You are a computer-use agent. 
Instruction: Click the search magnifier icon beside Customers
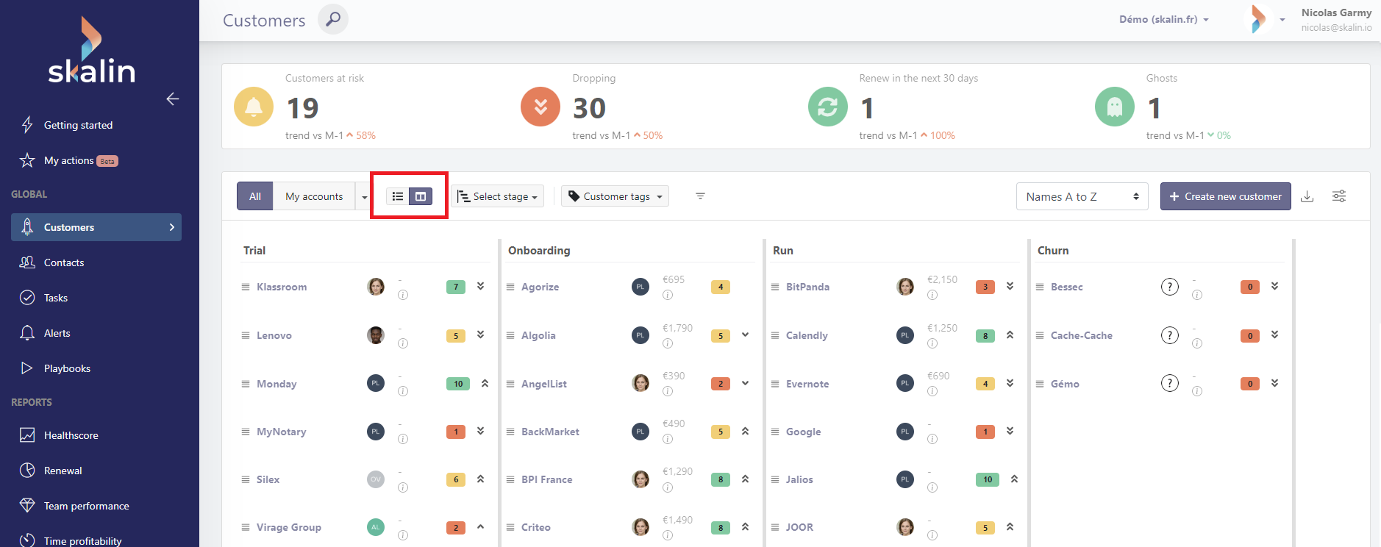[333, 19]
